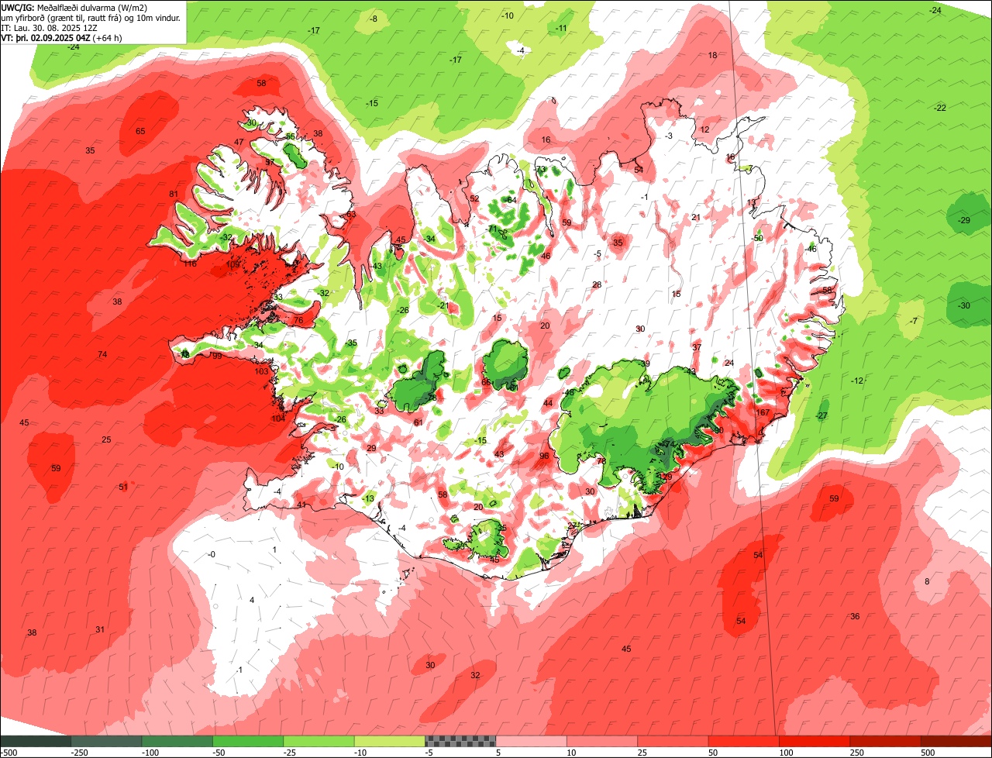Select the map value '116' off the west coast
This screenshot has height=758, width=992.
click(x=191, y=264)
